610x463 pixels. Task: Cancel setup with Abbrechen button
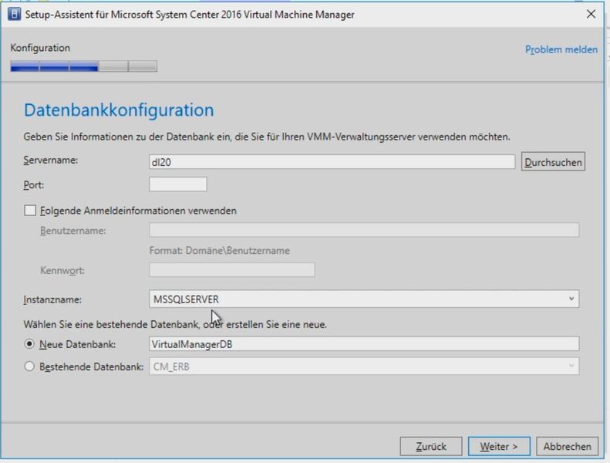coord(567,446)
